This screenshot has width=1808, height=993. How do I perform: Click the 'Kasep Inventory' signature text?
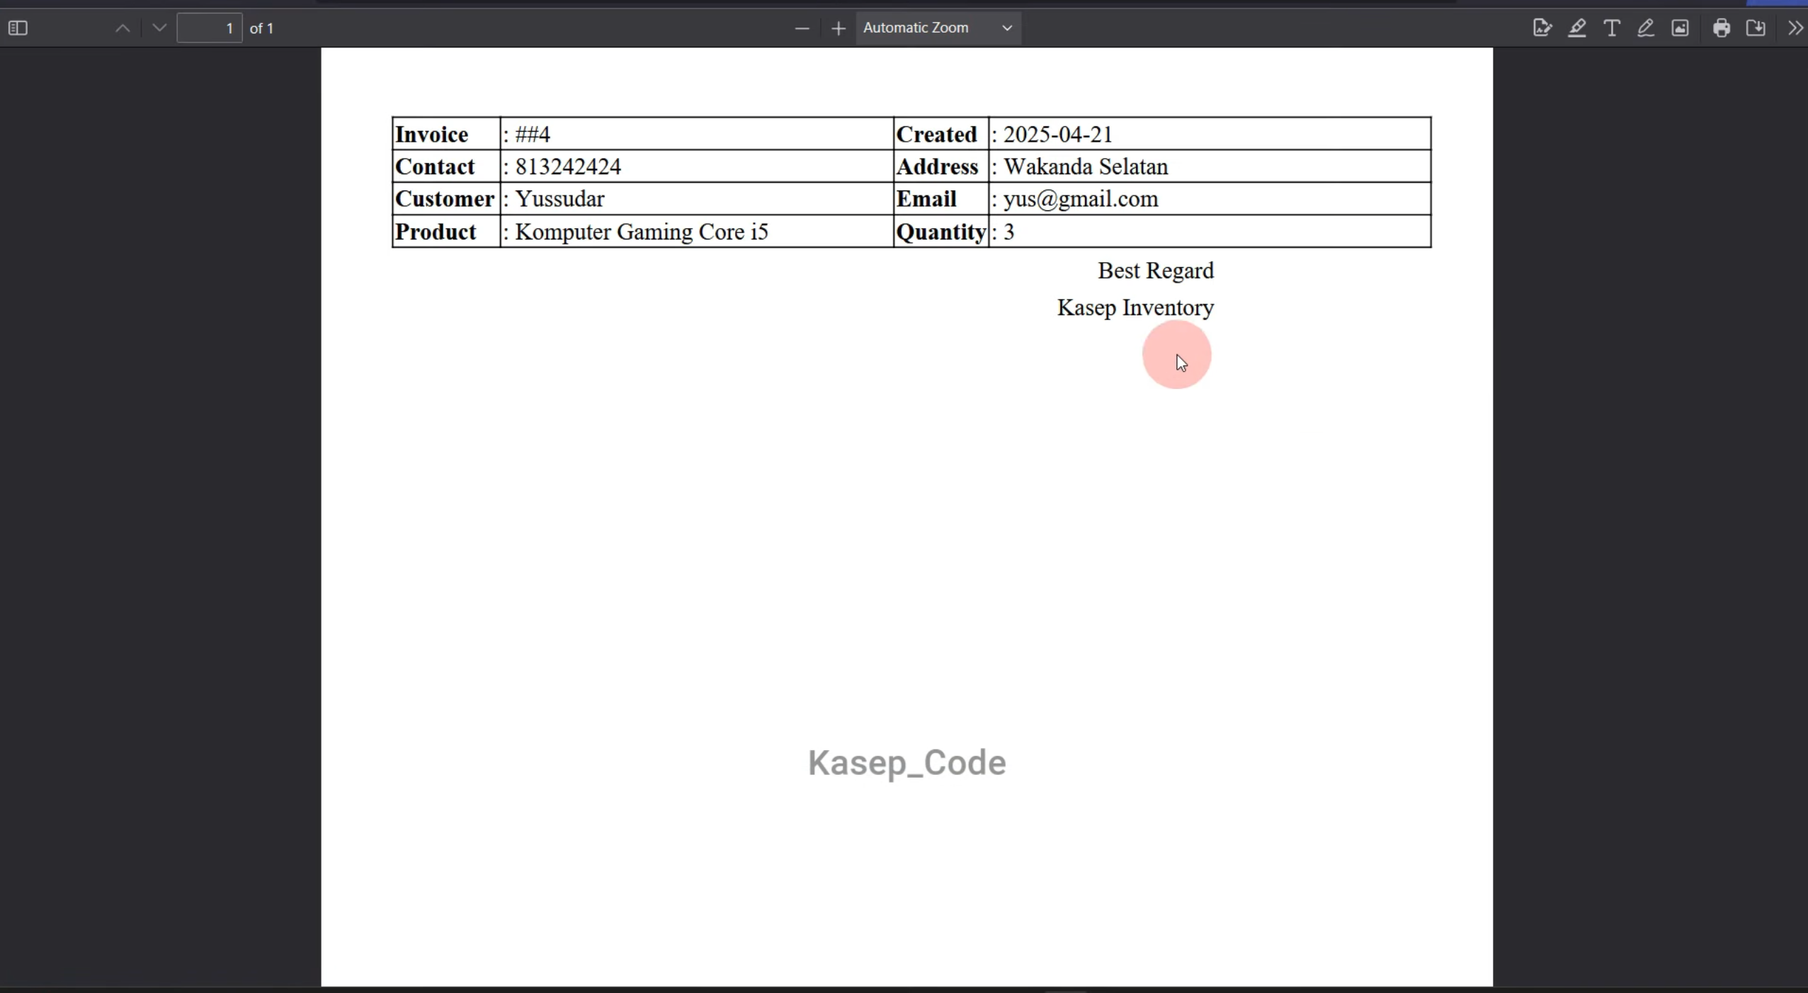point(1136,307)
